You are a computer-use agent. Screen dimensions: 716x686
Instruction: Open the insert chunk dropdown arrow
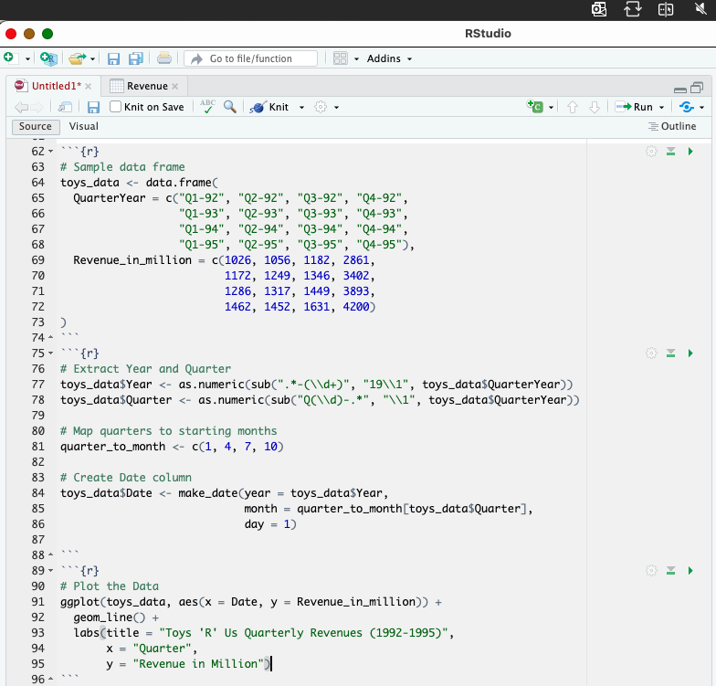pyautogui.click(x=551, y=108)
